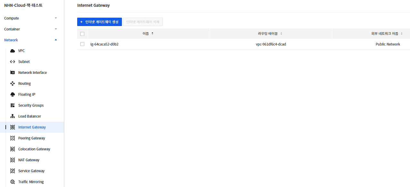Screen dimensions: 410x187
Task: Click the Network Interface icon
Action: [x=12, y=72]
